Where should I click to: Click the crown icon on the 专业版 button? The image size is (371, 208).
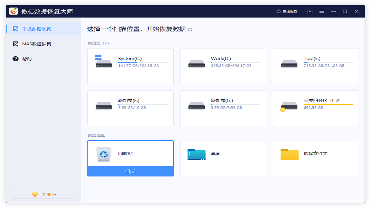(x=35, y=194)
